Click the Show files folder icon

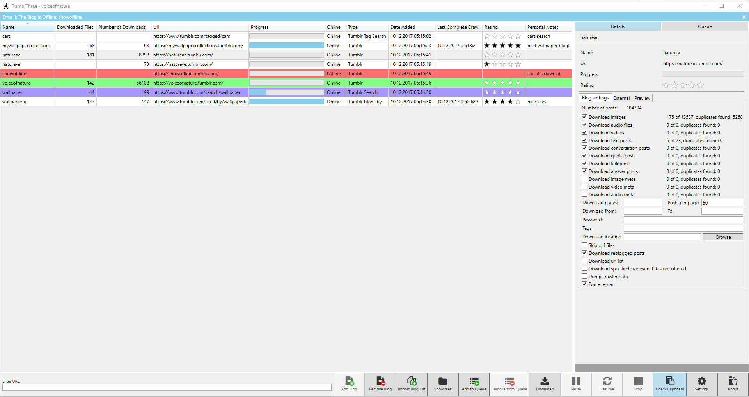tap(443, 381)
